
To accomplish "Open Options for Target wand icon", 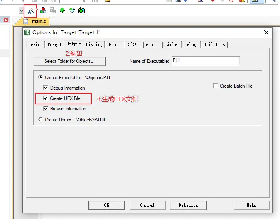I will tap(31, 10).
